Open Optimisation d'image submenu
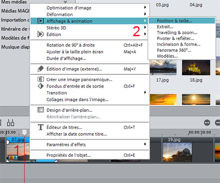Viewport: 220px width, 183px height. tap(90, 8)
